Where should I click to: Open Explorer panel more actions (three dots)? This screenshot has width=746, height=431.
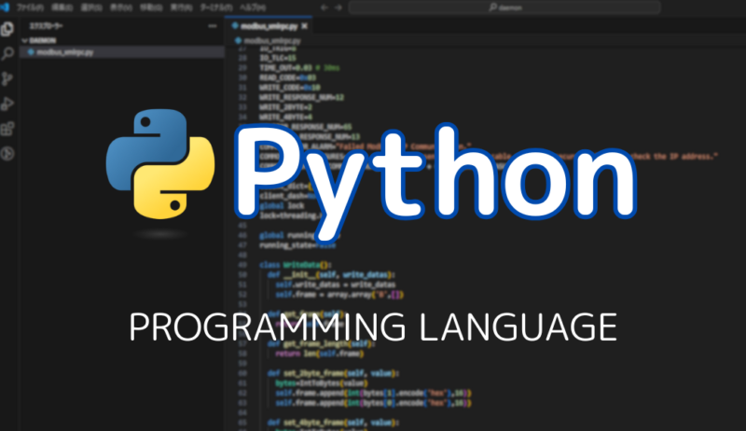pos(213,26)
